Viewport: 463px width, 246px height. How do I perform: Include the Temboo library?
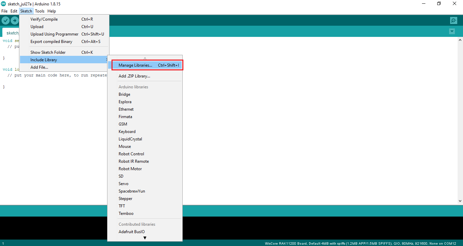[x=145, y=214]
